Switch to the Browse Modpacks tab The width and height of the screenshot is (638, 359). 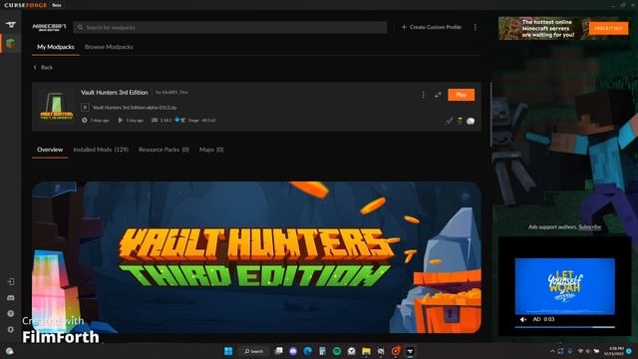tap(109, 47)
